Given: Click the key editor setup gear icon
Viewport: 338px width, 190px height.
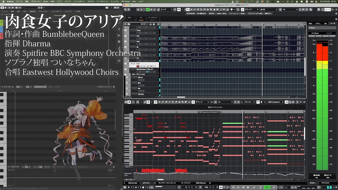Looking at the screenshot, I should tap(304, 102).
